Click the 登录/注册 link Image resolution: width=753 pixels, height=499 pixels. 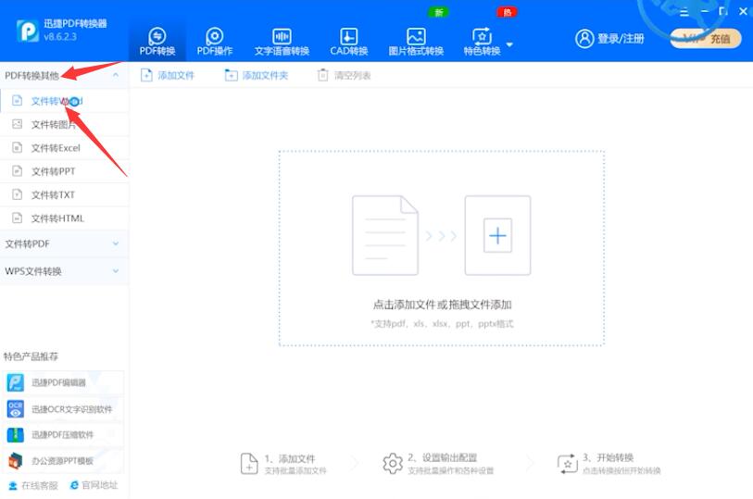click(x=621, y=38)
